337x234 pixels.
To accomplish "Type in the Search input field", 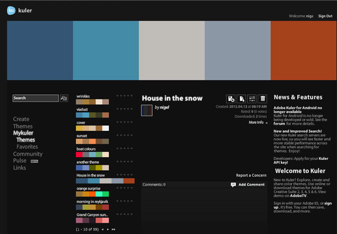I will [35, 98].
